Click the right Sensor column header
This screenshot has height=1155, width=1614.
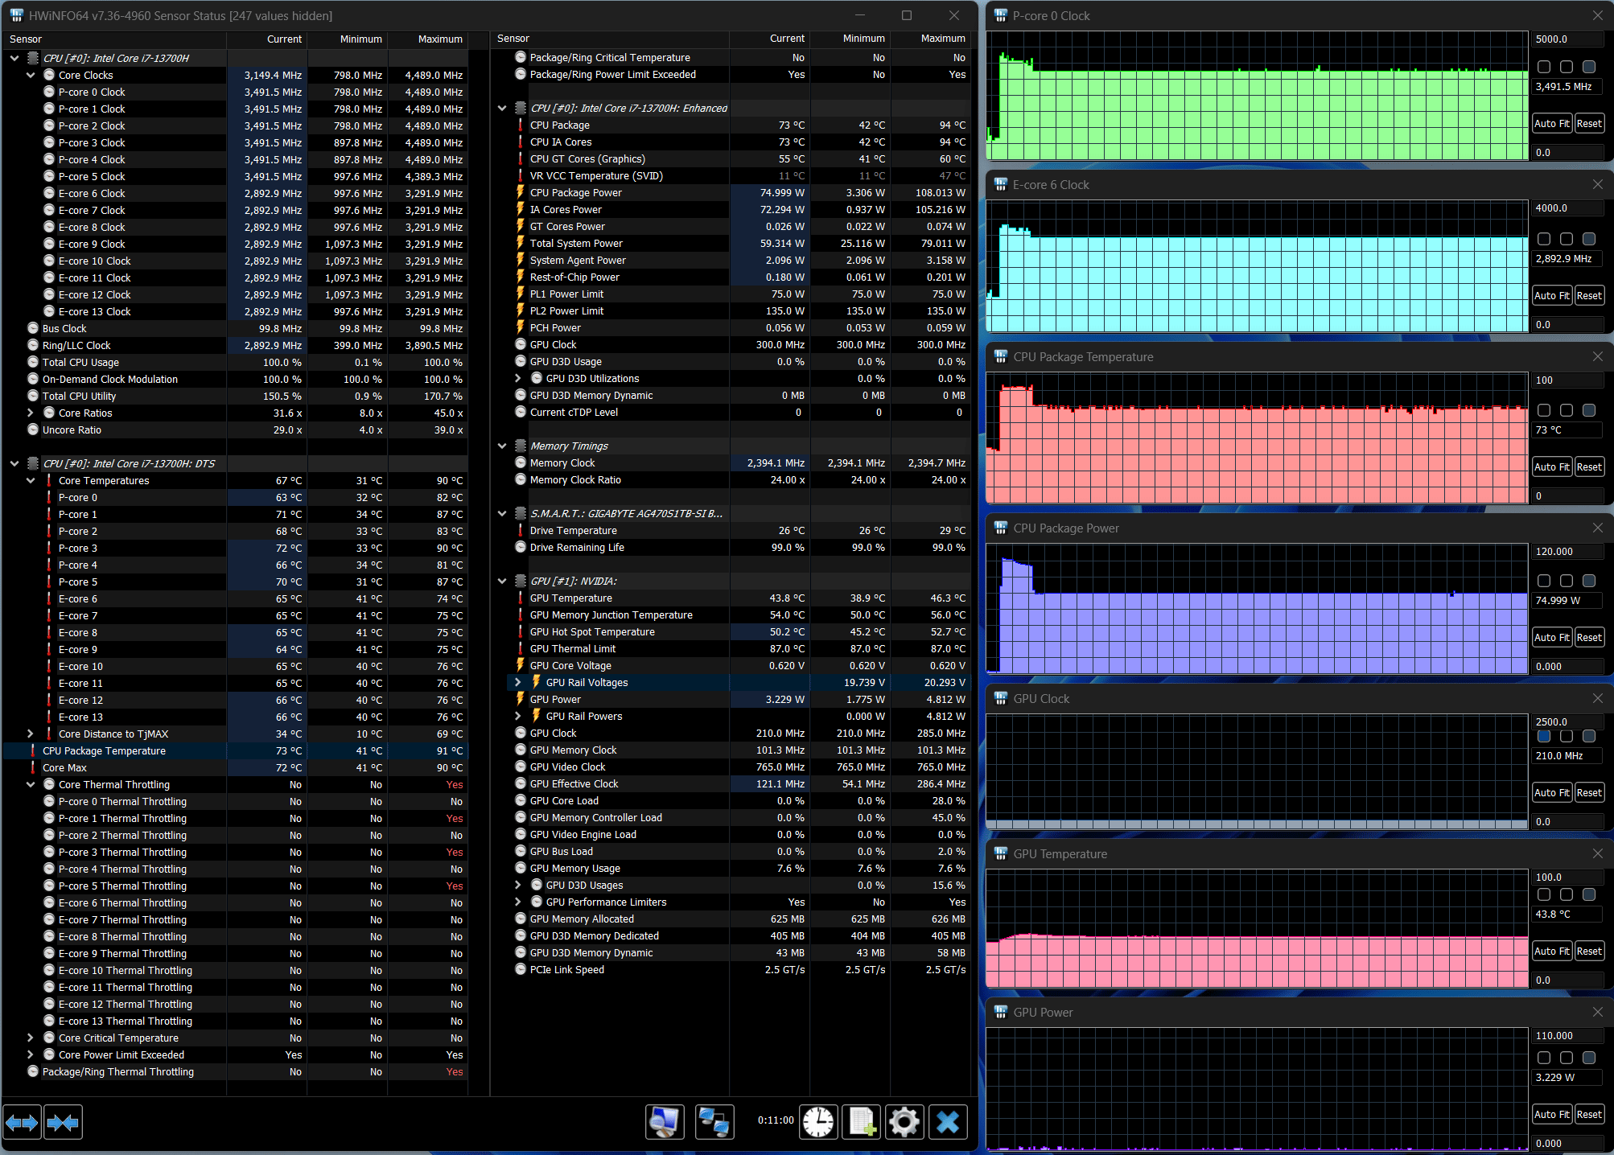click(x=513, y=39)
